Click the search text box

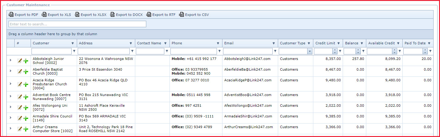(x=77, y=24)
